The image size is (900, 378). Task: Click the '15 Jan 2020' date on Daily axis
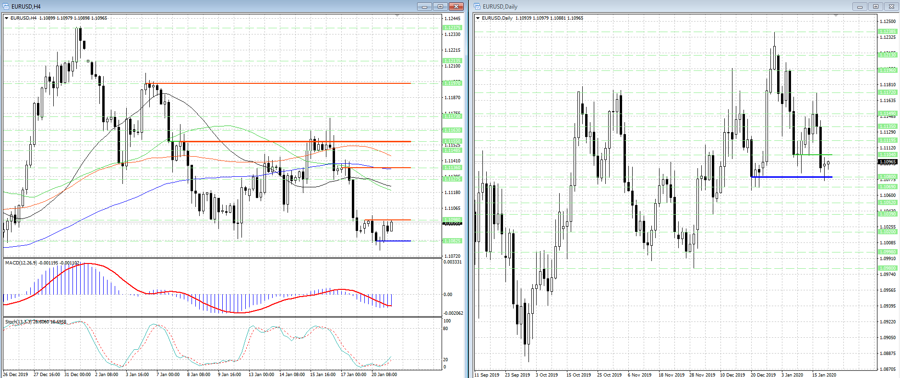(x=824, y=375)
